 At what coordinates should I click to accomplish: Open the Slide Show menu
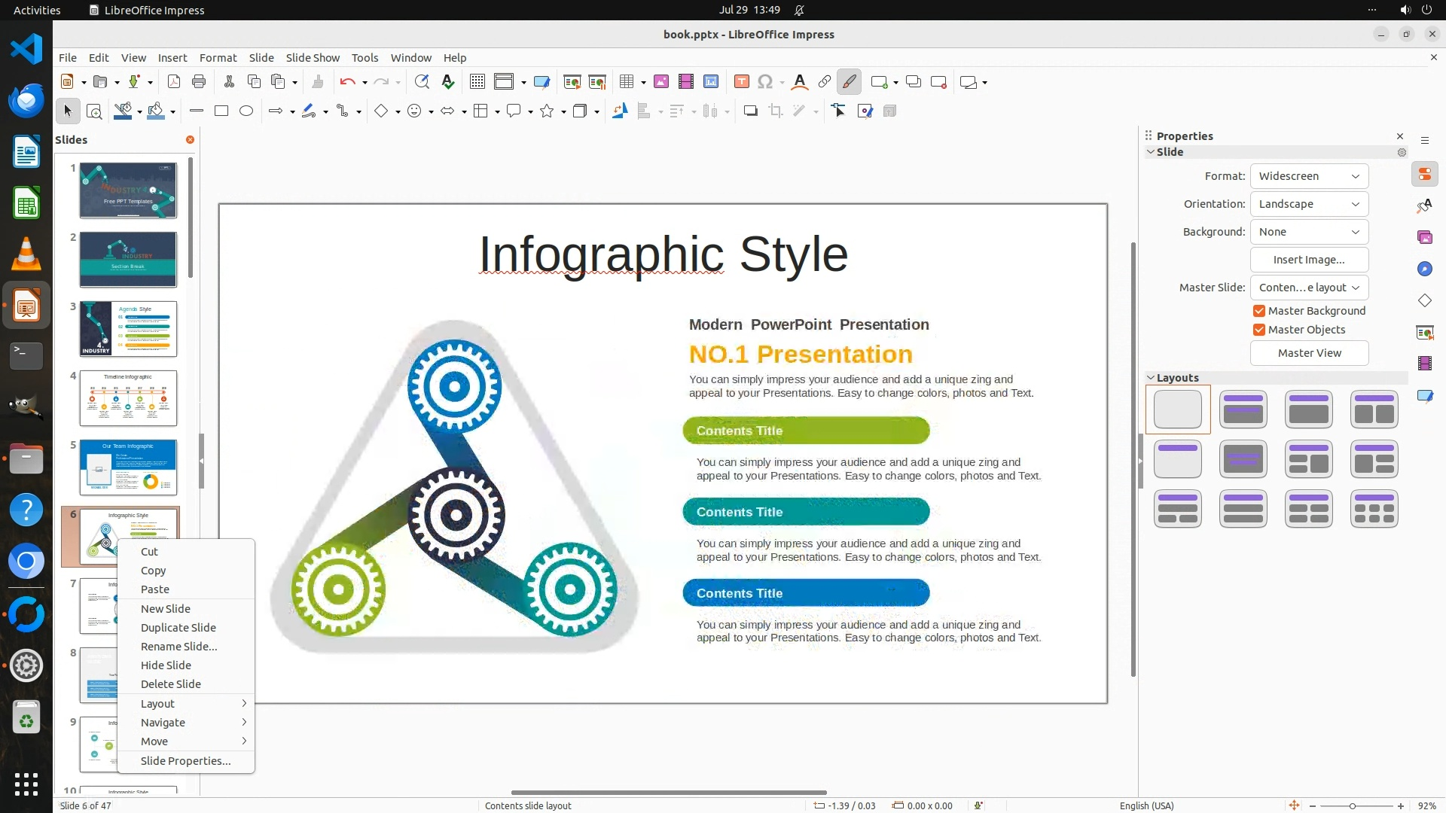(313, 58)
